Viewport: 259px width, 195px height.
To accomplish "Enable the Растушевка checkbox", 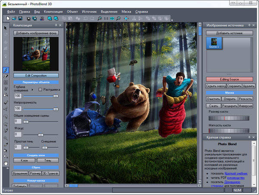I will 41,90.
